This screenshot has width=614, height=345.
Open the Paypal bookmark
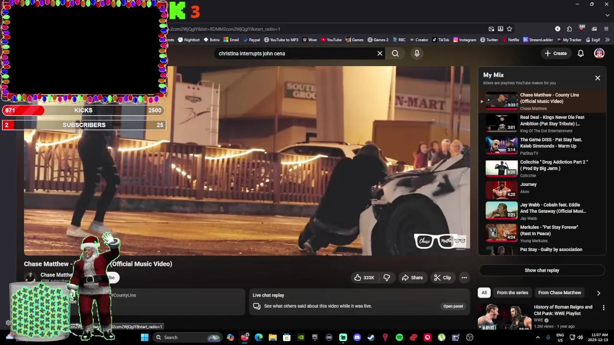click(x=251, y=40)
